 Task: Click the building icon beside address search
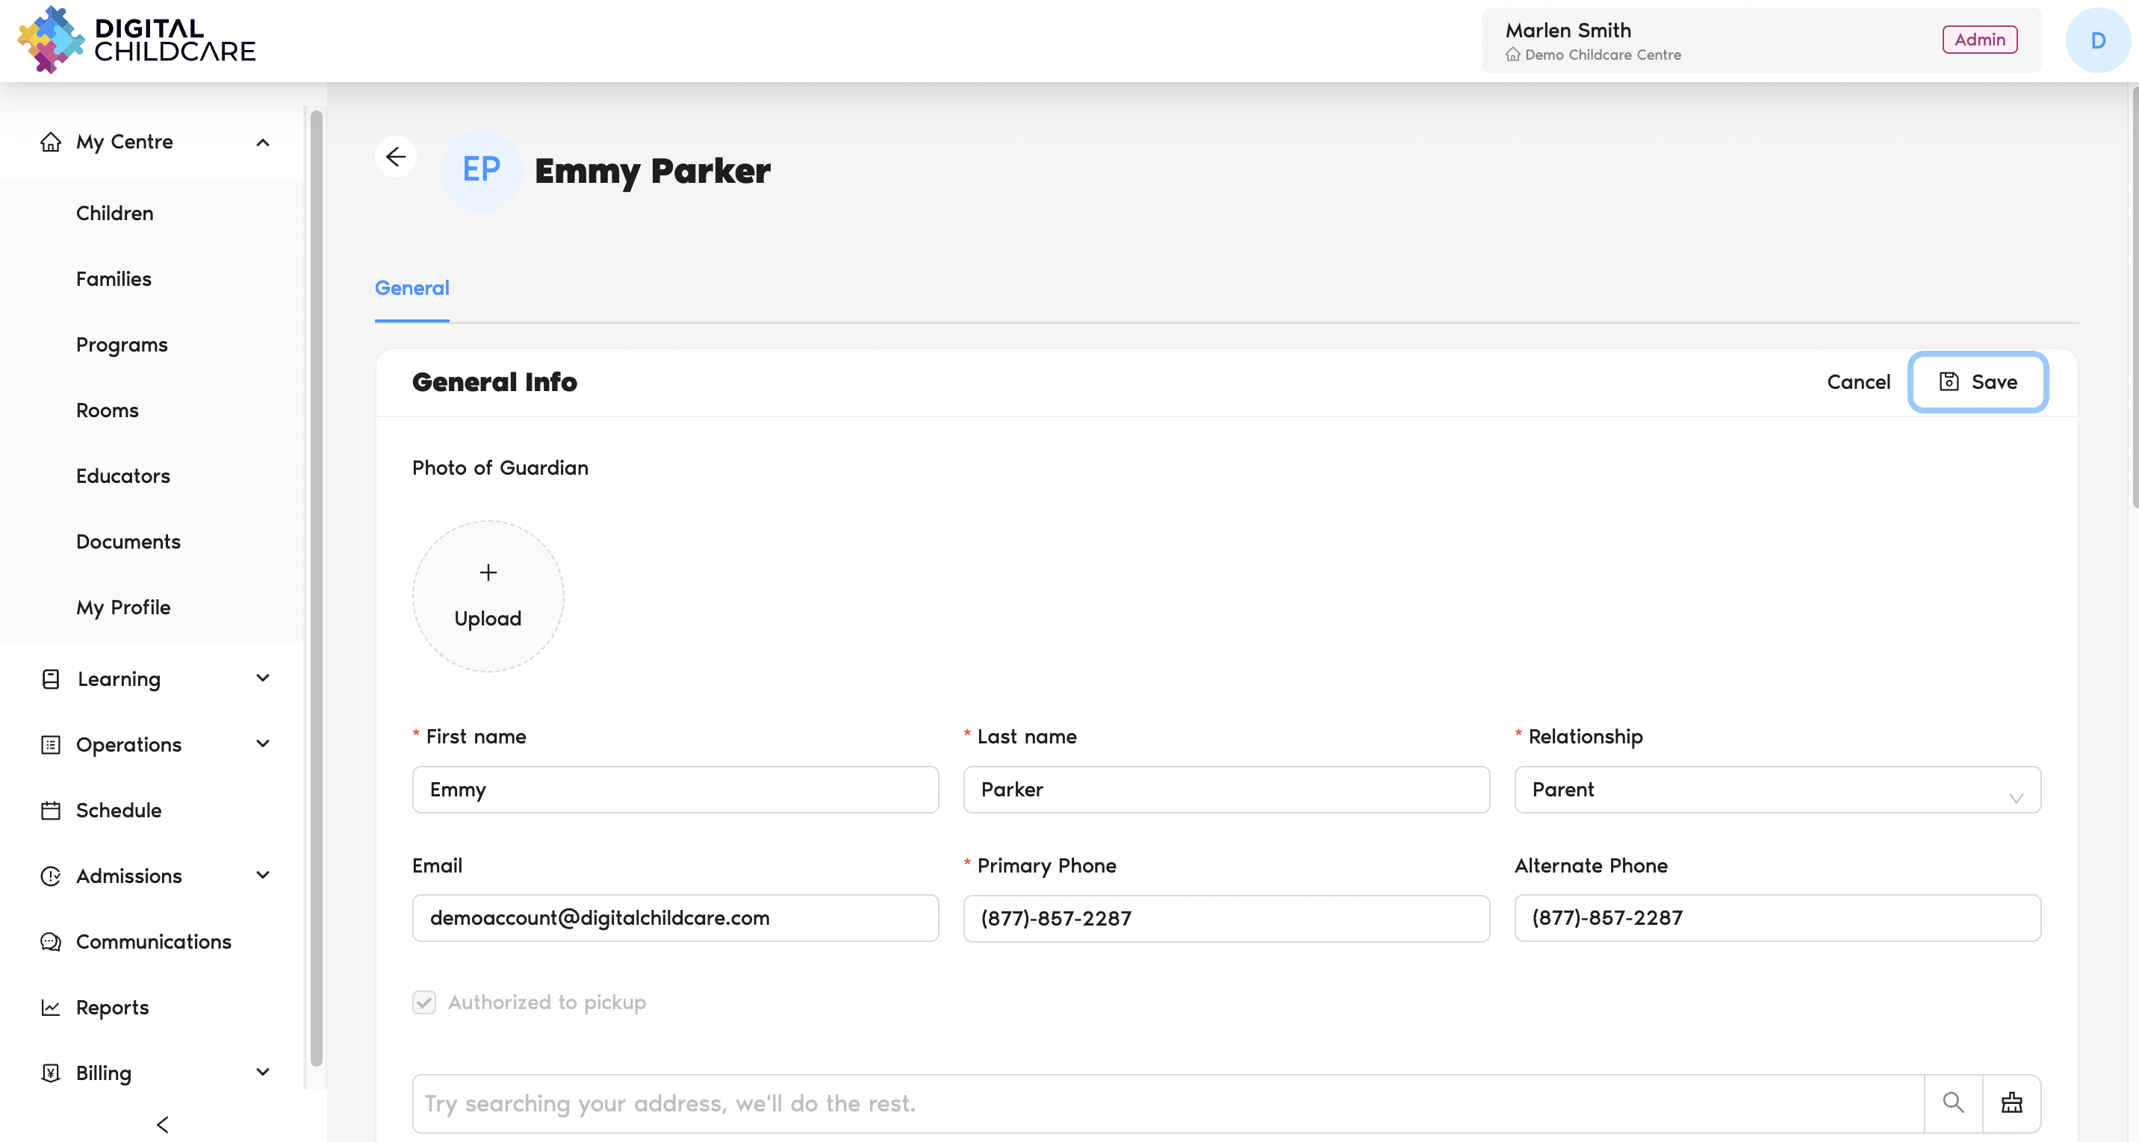click(x=2011, y=1103)
